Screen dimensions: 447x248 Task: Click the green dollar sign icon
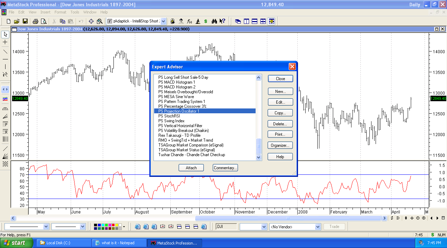click(x=206, y=21)
